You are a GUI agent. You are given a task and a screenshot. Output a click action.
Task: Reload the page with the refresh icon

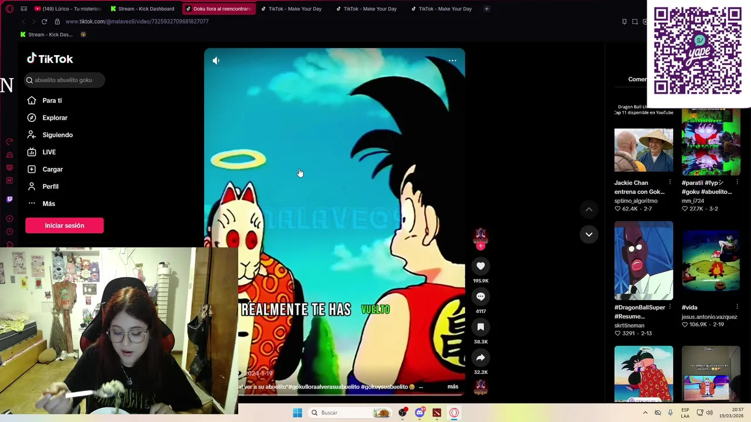[x=44, y=22]
